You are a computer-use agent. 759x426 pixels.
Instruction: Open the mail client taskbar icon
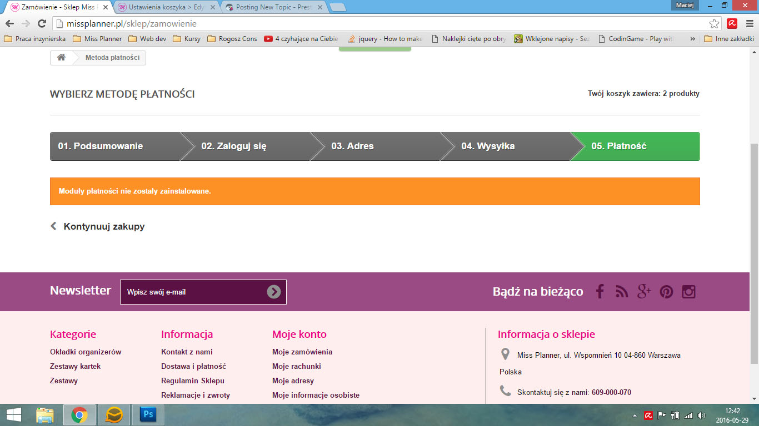(x=114, y=415)
